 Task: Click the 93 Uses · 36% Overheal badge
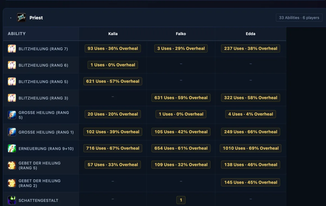pyautogui.click(x=113, y=49)
